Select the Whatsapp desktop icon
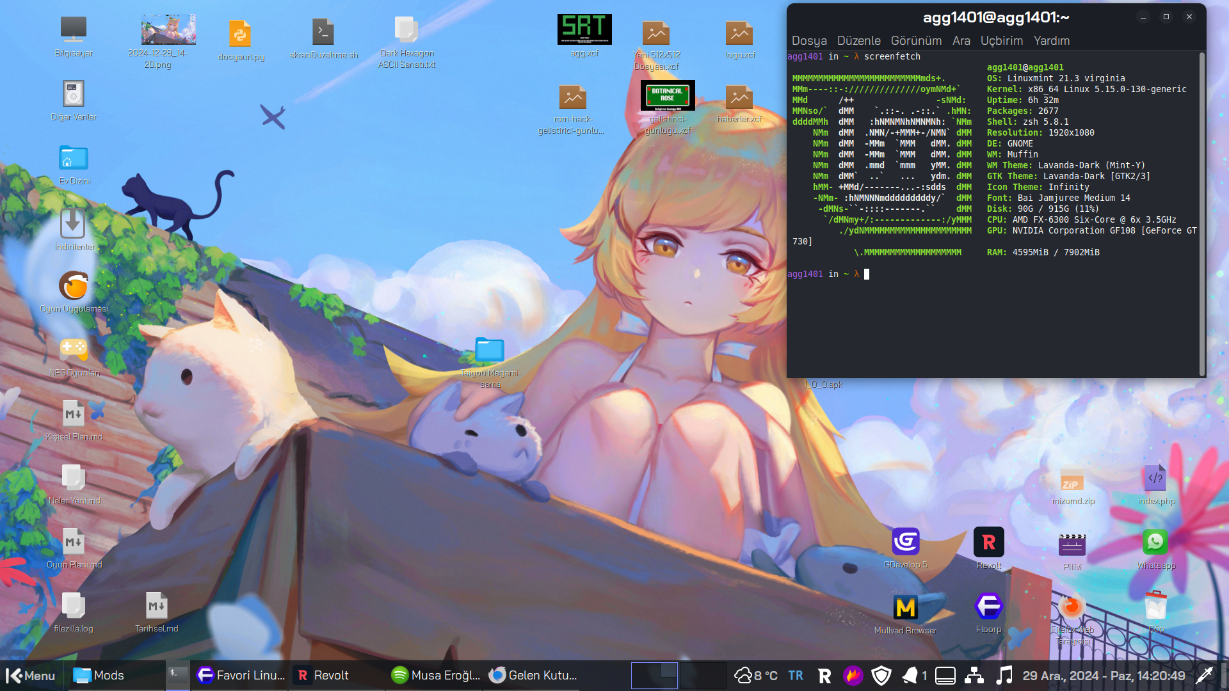The image size is (1229, 691). point(1155,543)
